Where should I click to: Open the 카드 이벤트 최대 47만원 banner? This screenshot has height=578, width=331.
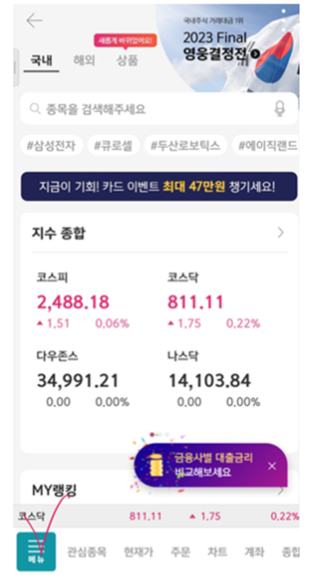[159, 187]
